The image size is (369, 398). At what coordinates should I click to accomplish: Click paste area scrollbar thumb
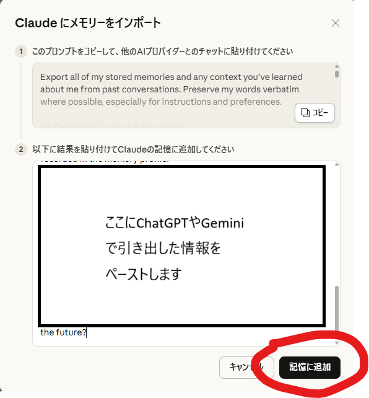tap(337, 308)
